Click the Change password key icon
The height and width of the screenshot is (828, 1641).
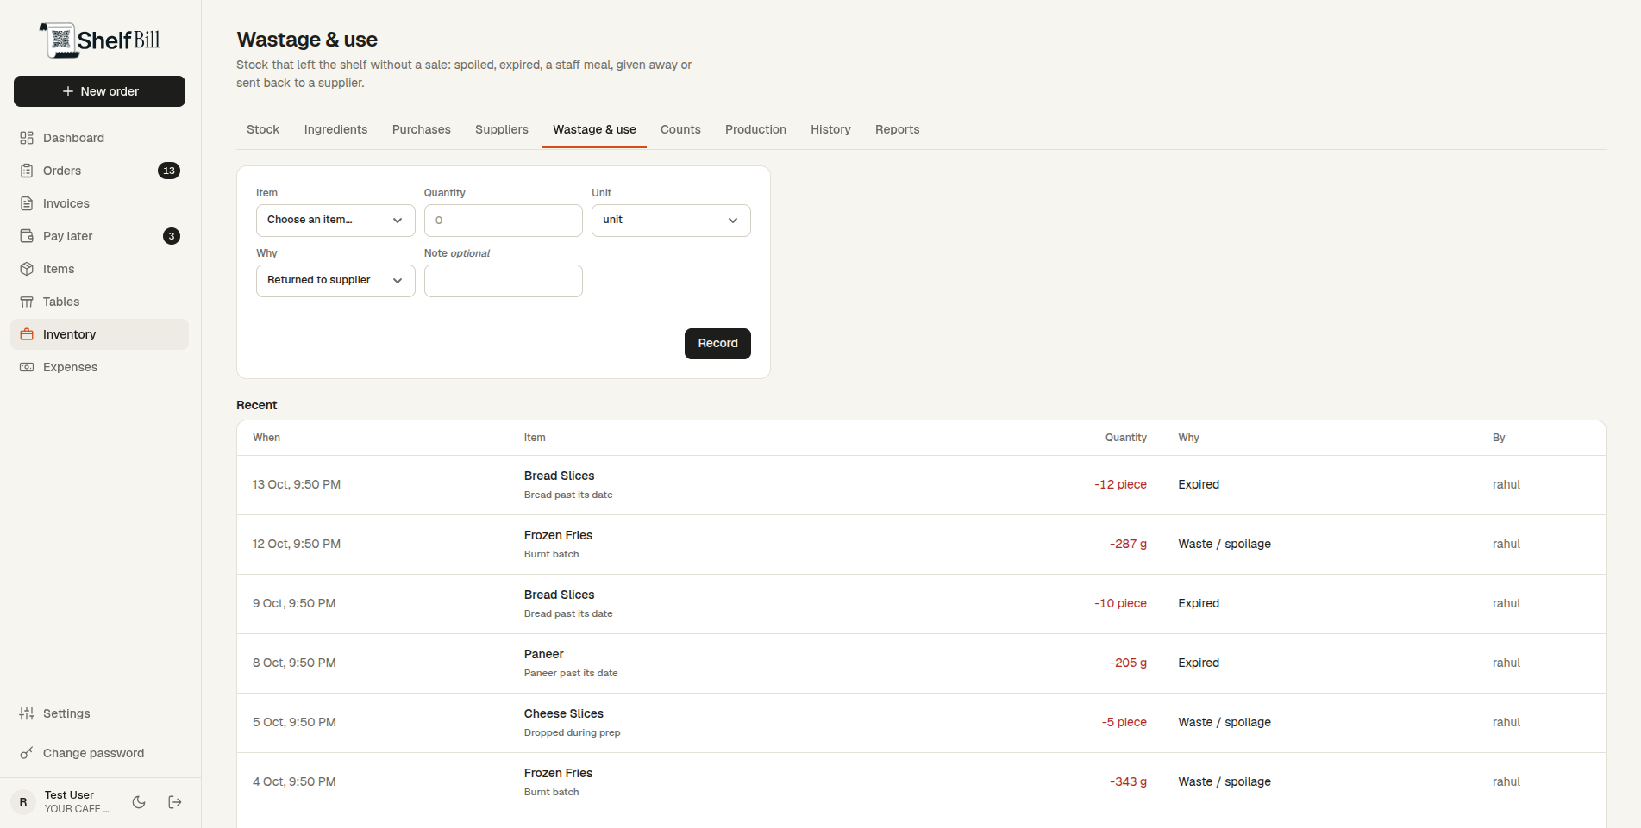click(27, 753)
